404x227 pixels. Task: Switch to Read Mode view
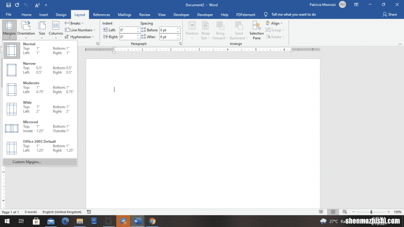(321, 212)
